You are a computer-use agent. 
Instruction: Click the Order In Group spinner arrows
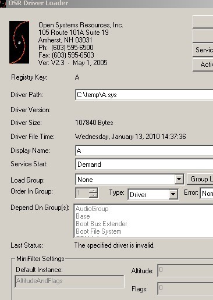tap(94, 193)
